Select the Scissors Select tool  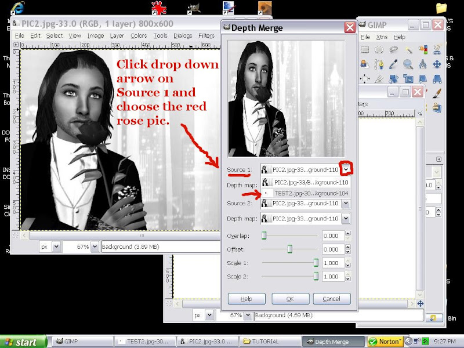coord(437,50)
